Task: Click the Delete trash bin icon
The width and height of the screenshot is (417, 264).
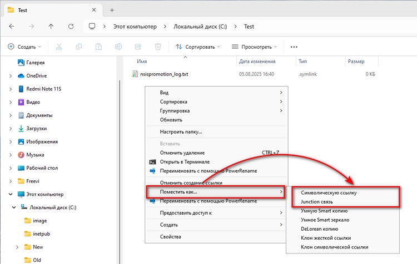Action: click(158, 47)
